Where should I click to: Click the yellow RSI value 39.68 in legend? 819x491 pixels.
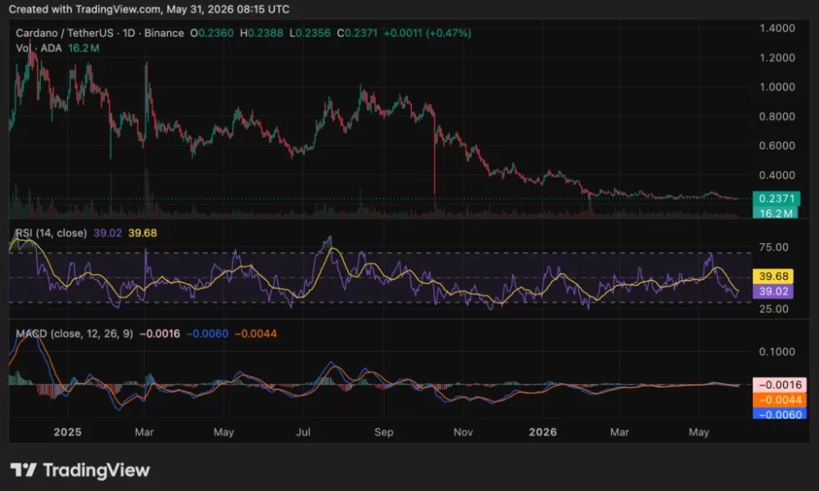click(x=142, y=232)
